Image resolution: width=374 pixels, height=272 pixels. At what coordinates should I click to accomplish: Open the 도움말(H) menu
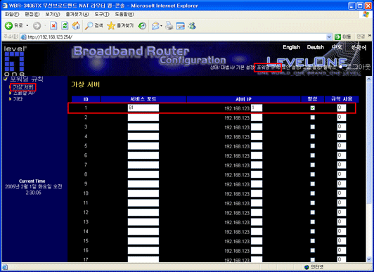pos(124,14)
